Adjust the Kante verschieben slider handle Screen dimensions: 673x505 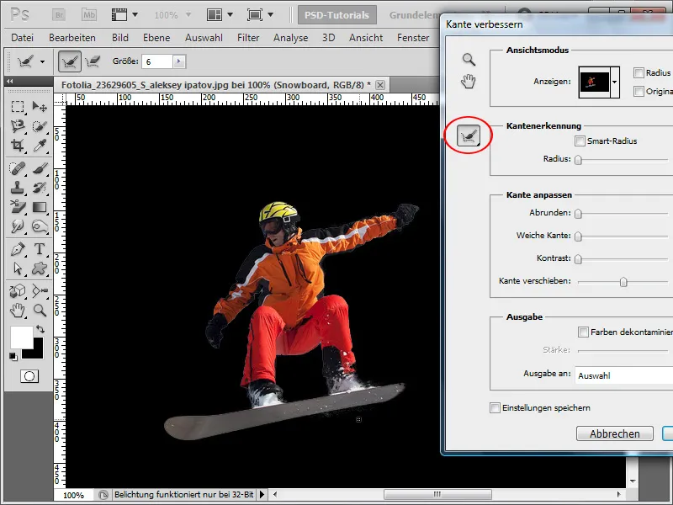point(623,282)
